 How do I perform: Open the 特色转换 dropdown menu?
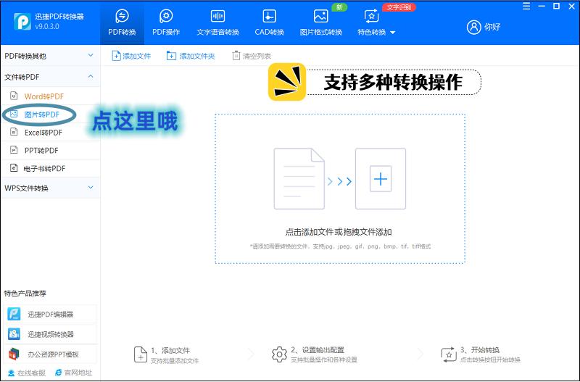pos(376,23)
